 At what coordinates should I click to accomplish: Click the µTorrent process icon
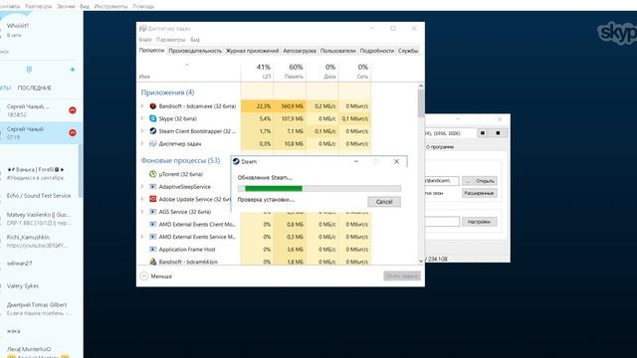click(x=152, y=174)
